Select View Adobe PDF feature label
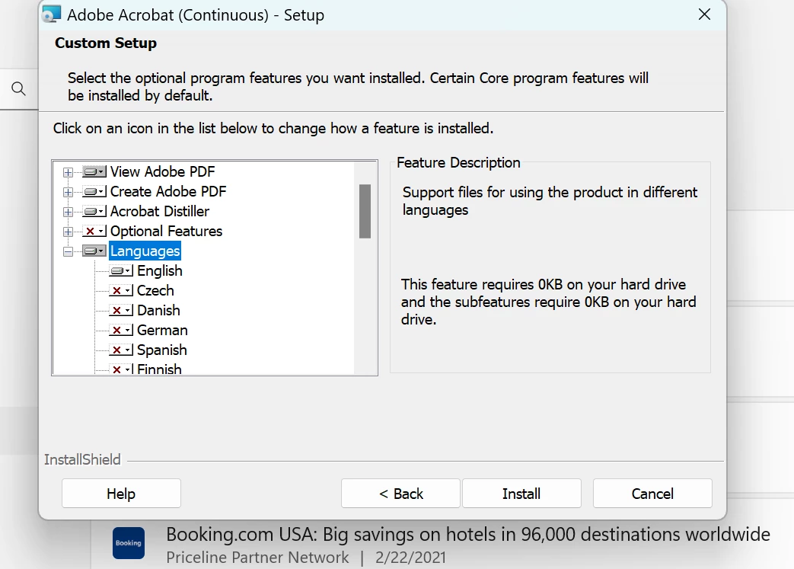794x569 pixels. click(163, 171)
